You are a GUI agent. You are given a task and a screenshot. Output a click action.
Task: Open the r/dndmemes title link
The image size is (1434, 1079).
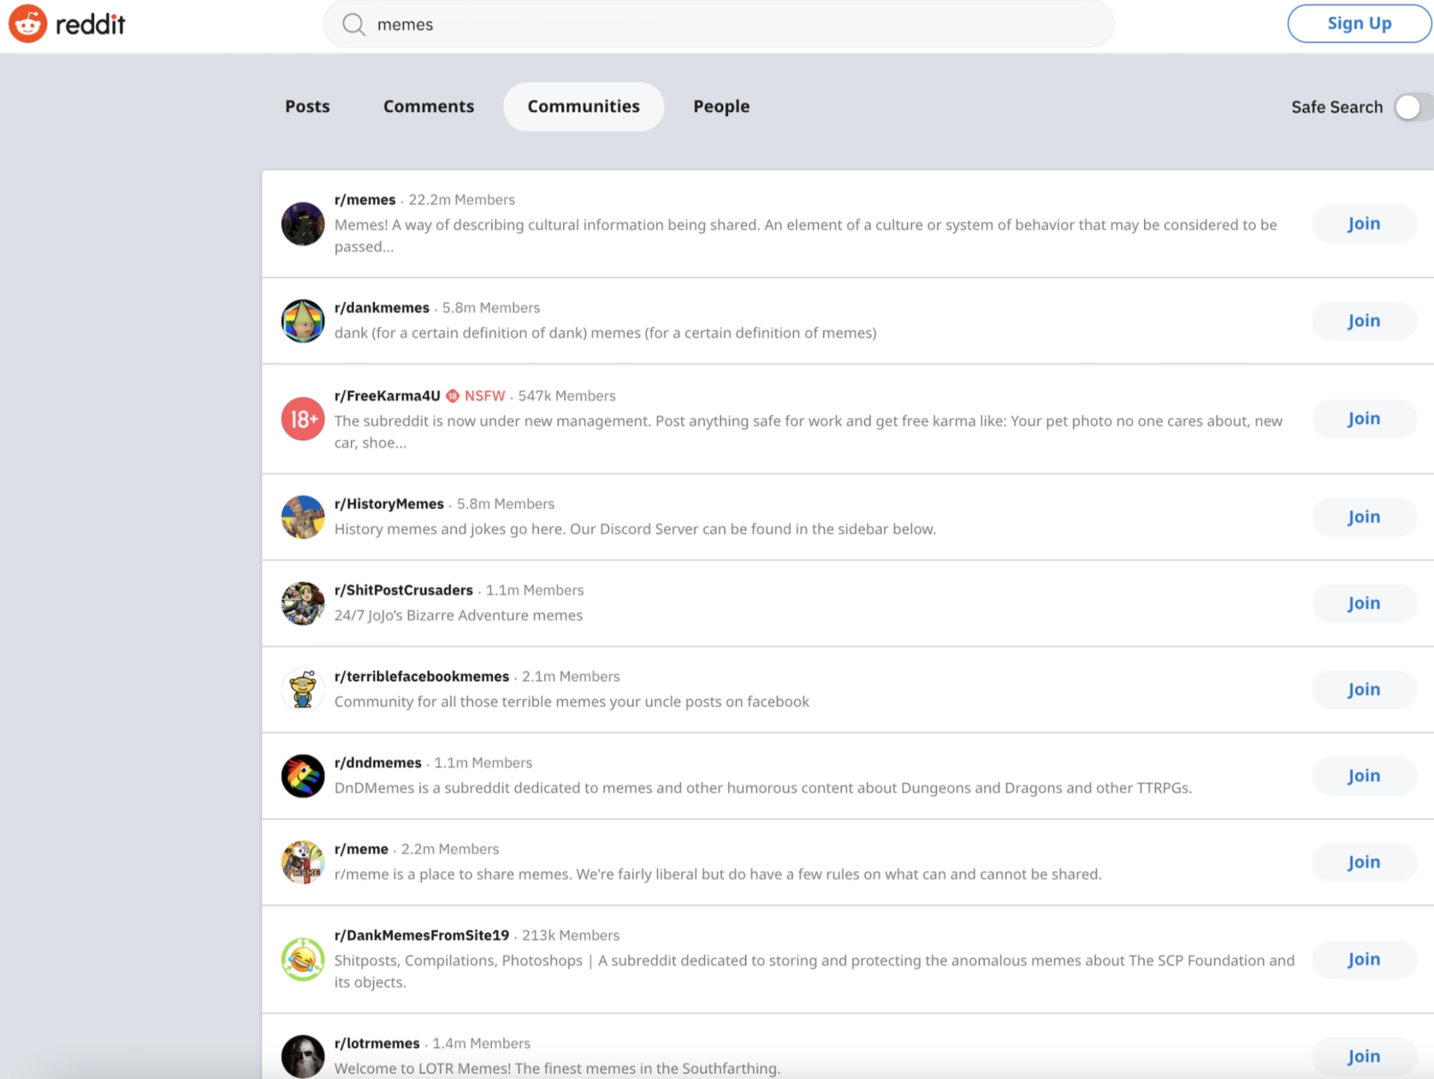tap(378, 763)
